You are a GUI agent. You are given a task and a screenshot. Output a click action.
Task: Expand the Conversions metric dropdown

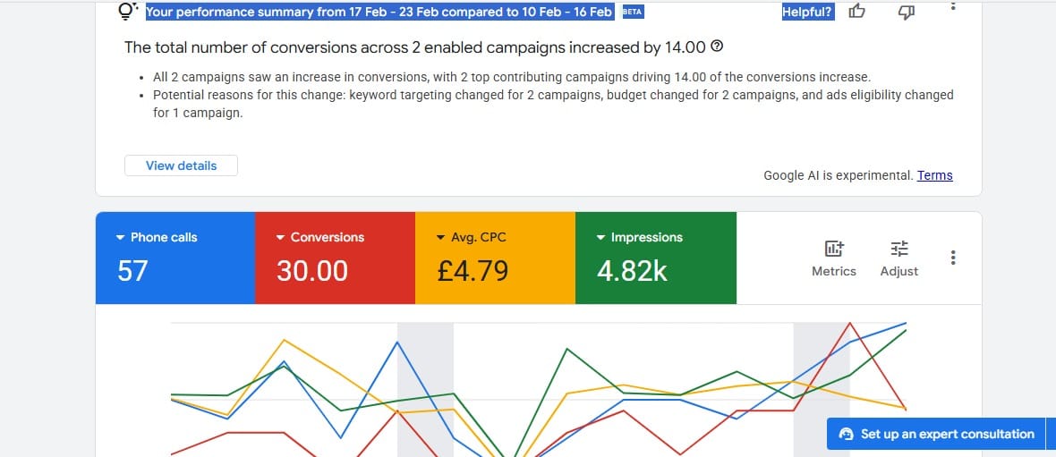click(319, 238)
